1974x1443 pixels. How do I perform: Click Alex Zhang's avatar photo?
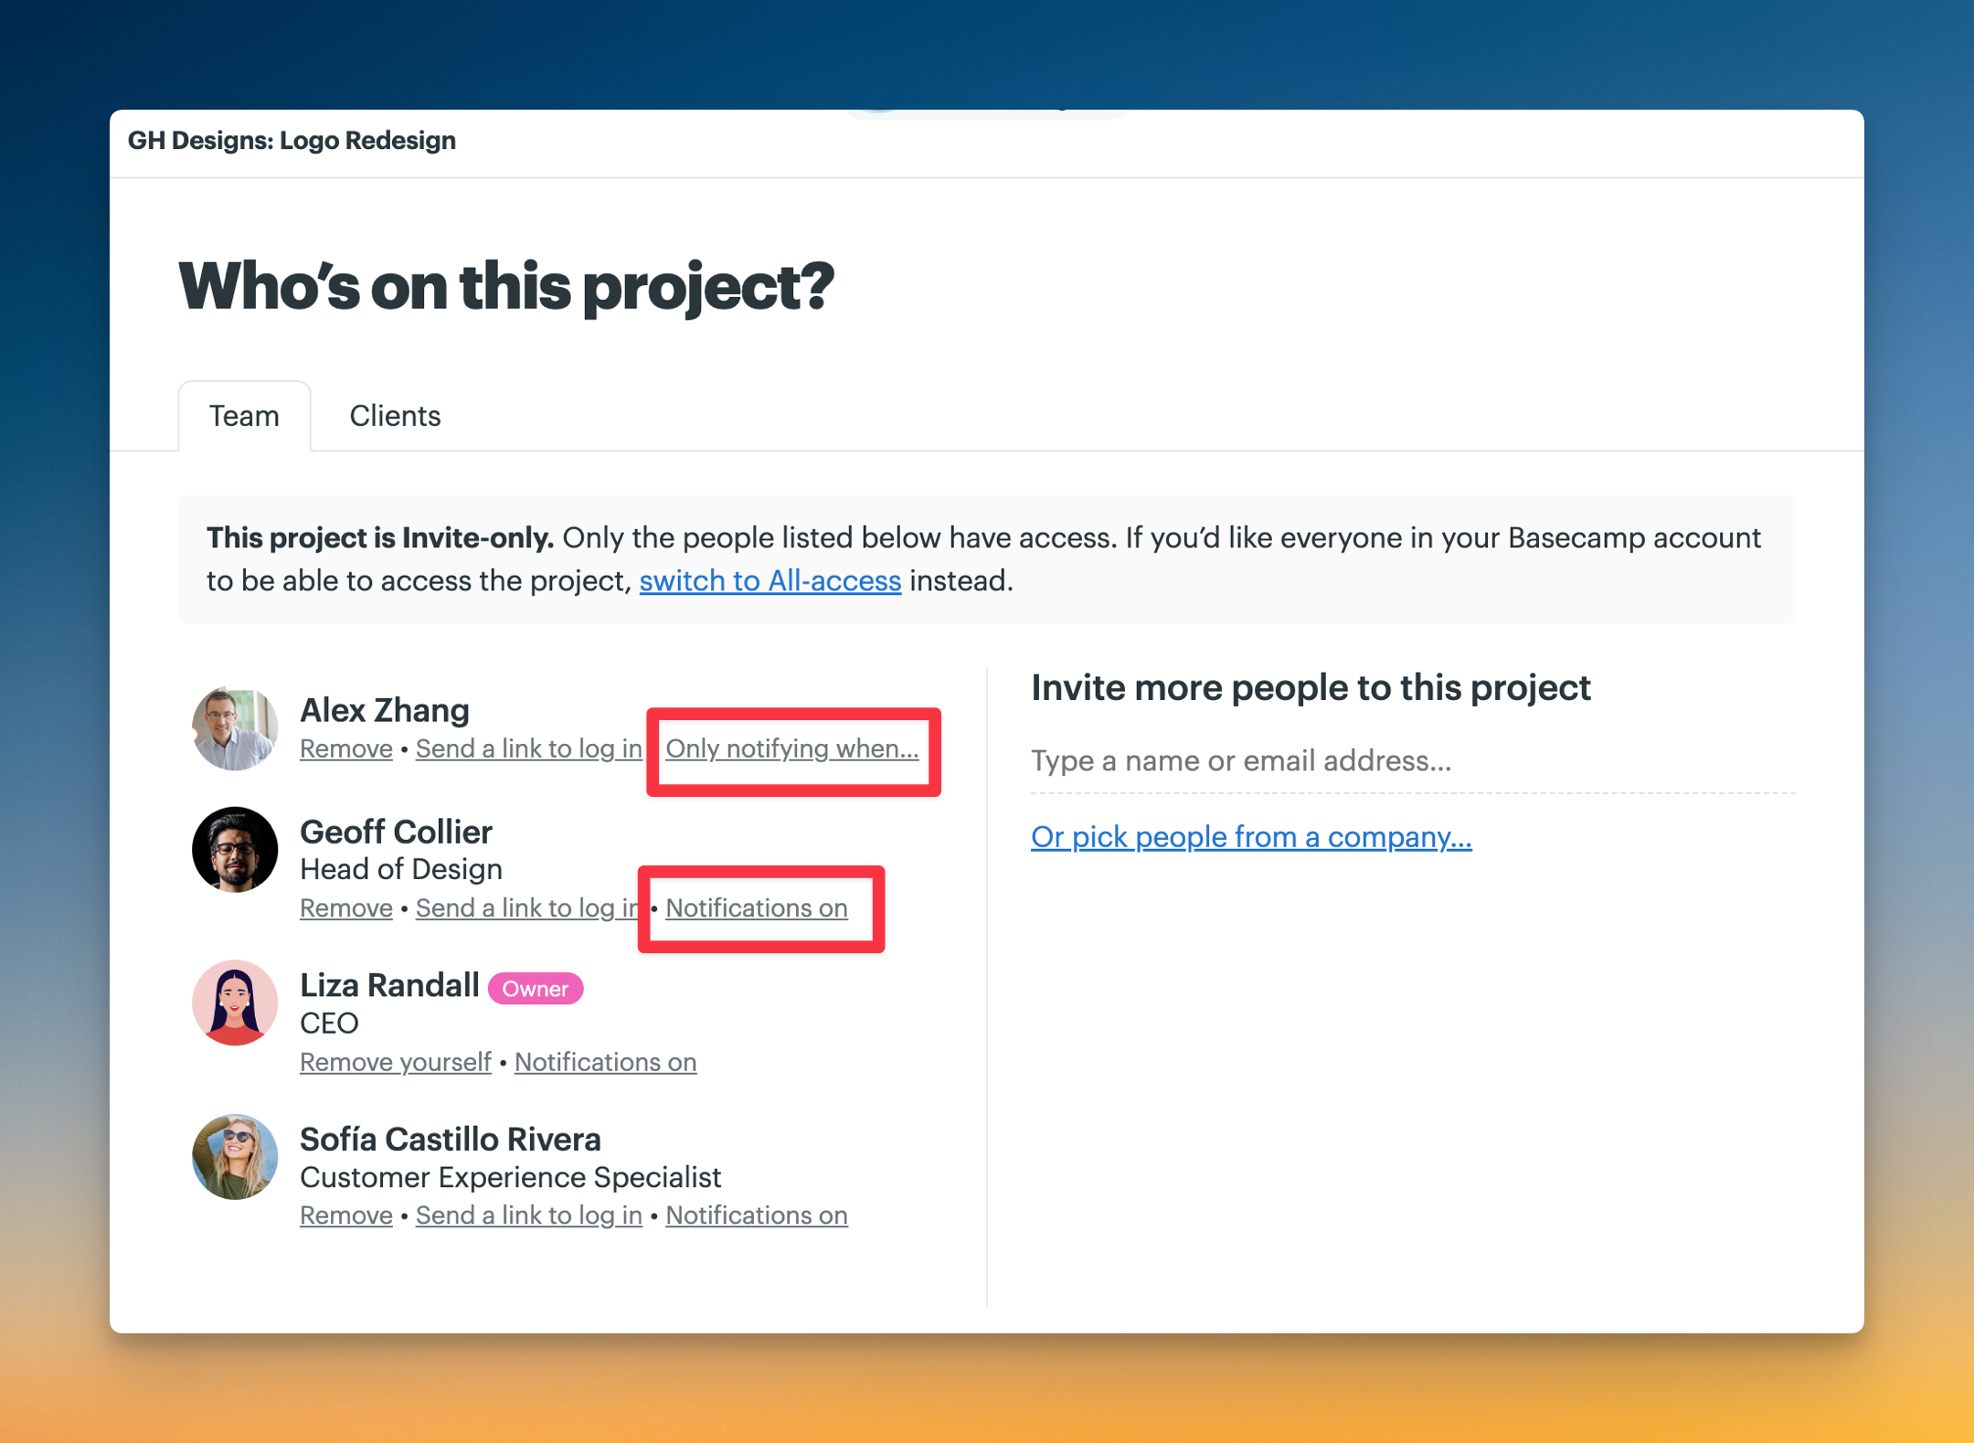[235, 727]
